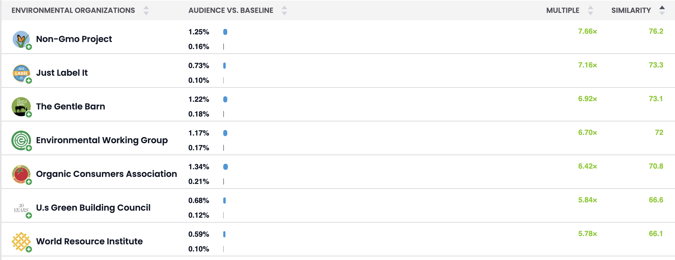Add Organic Consumers Association via plus badge
The image size is (675, 260).
[x=29, y=182]
